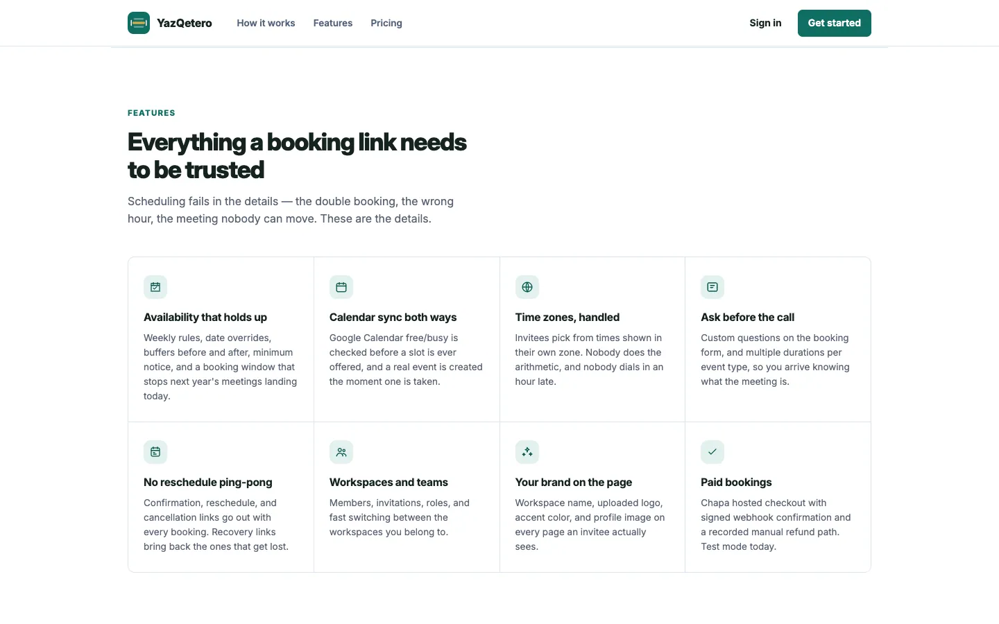This screenshot has width=999, height=624.
Task: Go to the Features nav link
Action: click(x=333, y=23)
